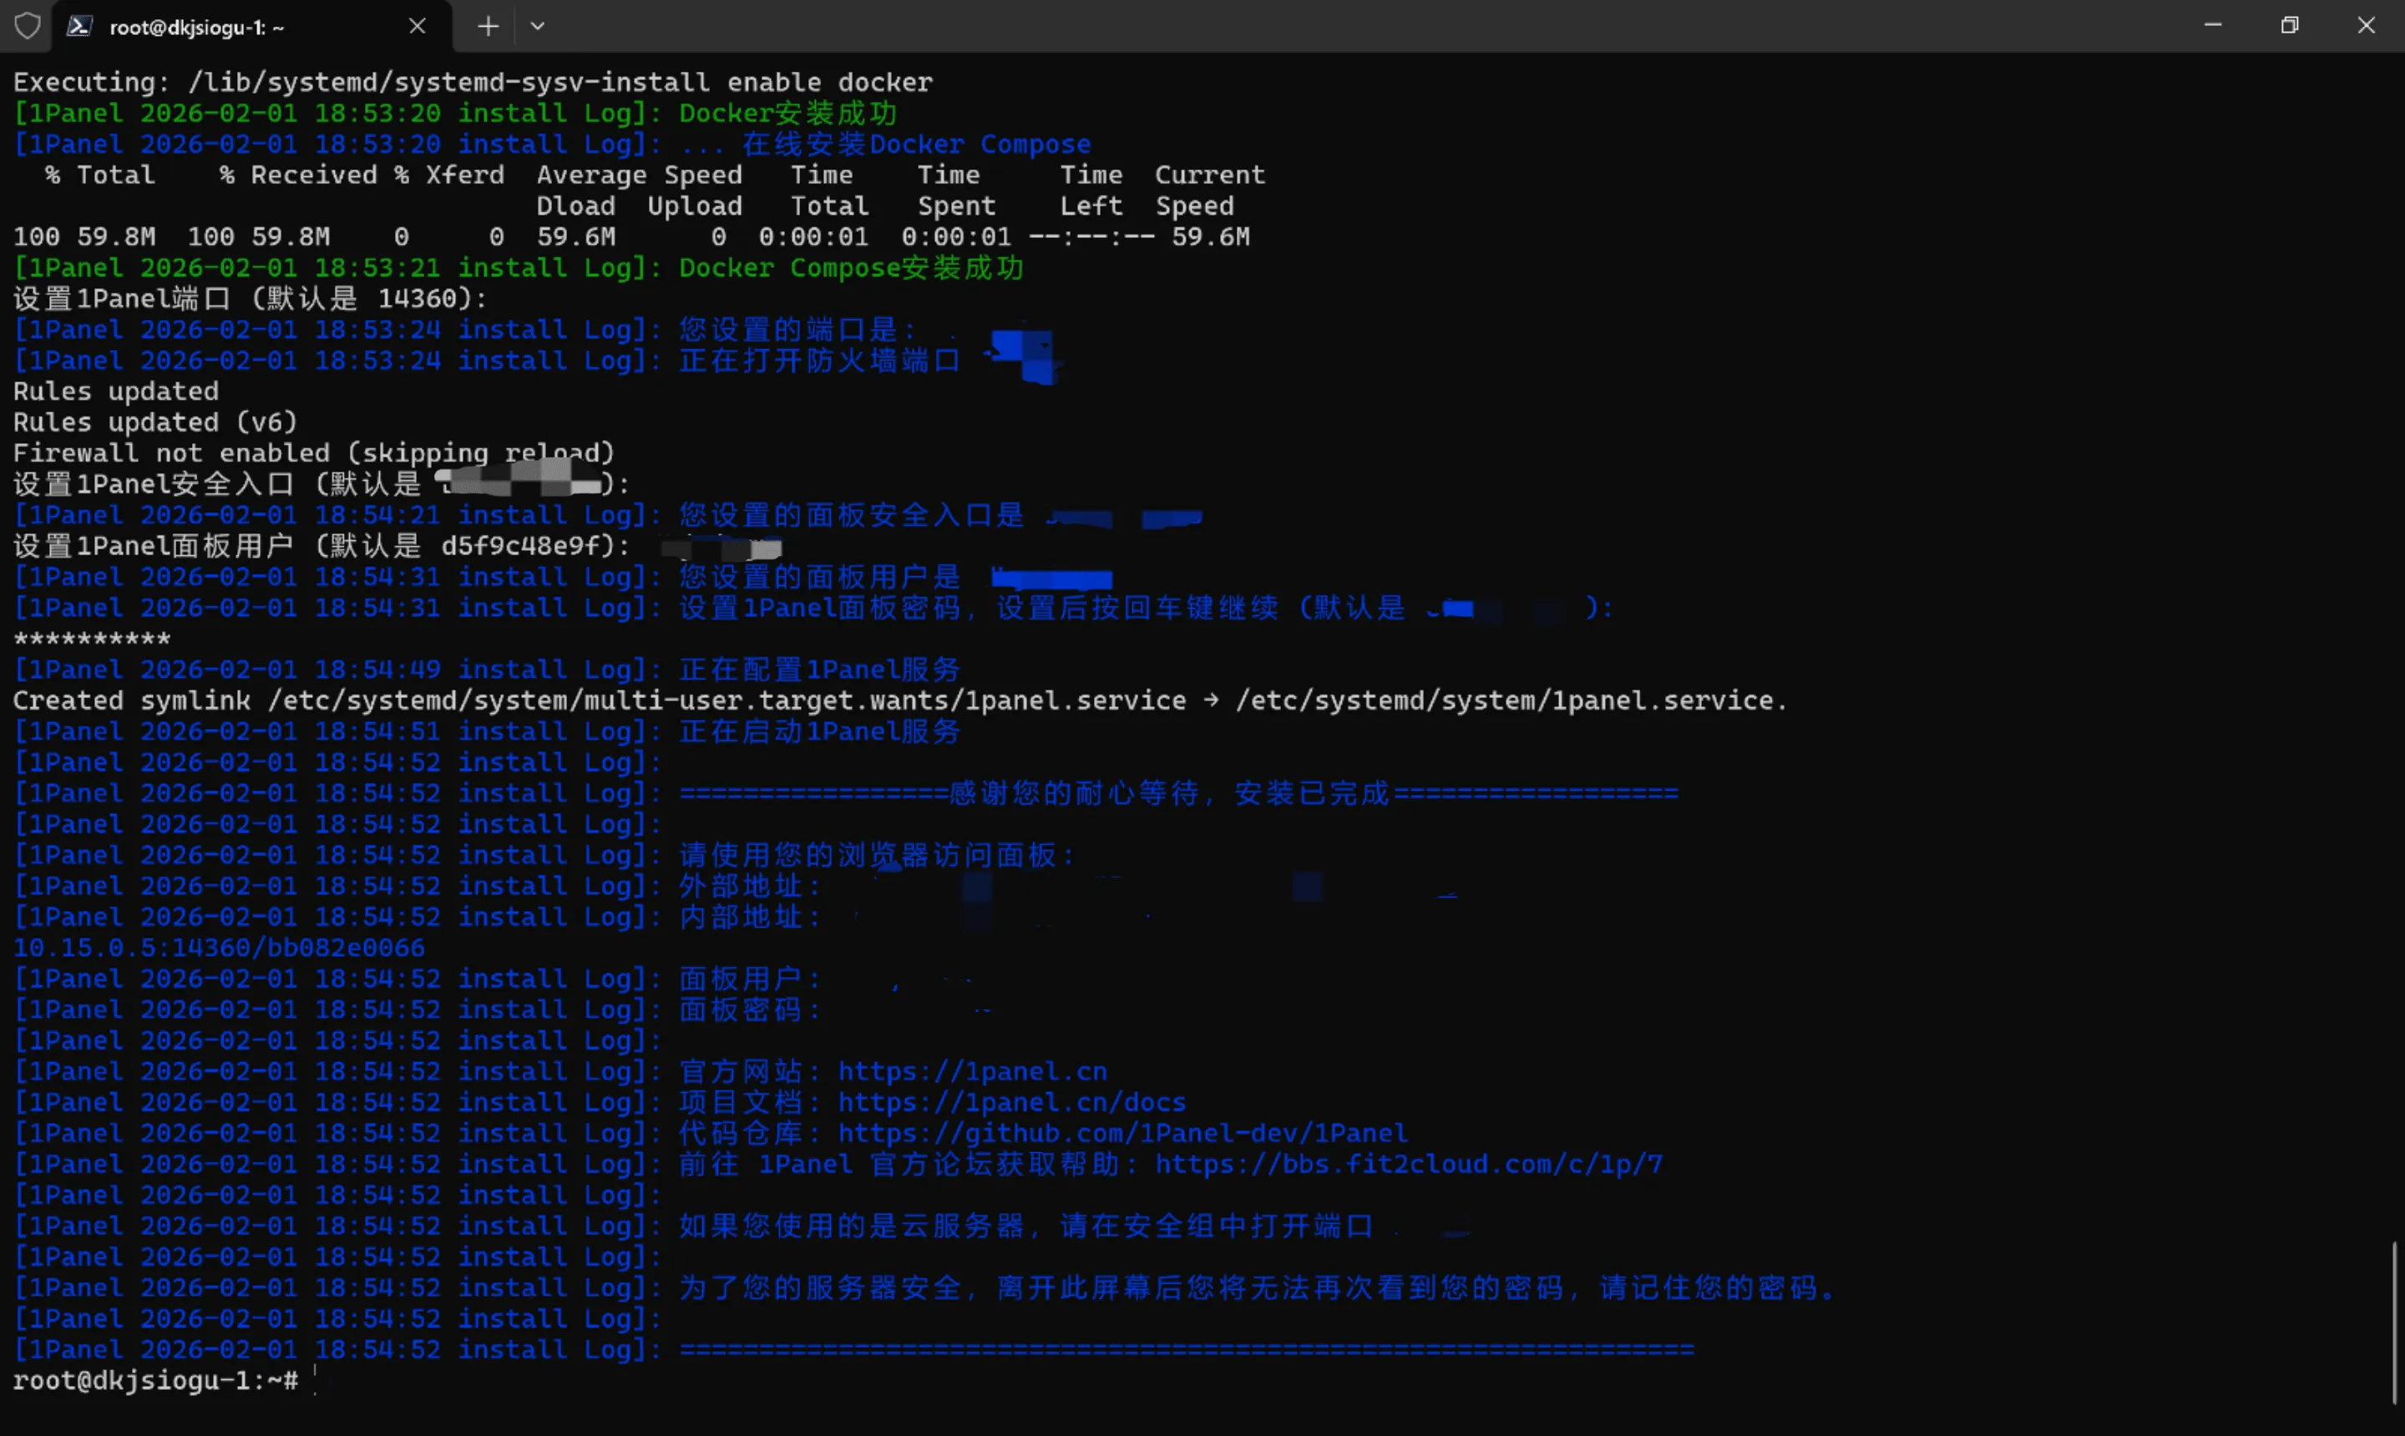Screen dimensions: 2405x1436
Task: Open the https://1panel.cn/docs link
Action: click(x=1011, y=1102)
